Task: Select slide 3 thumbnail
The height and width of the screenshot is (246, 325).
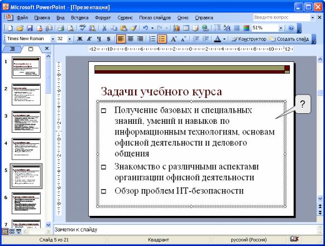Action: click(x=26, y=122)
